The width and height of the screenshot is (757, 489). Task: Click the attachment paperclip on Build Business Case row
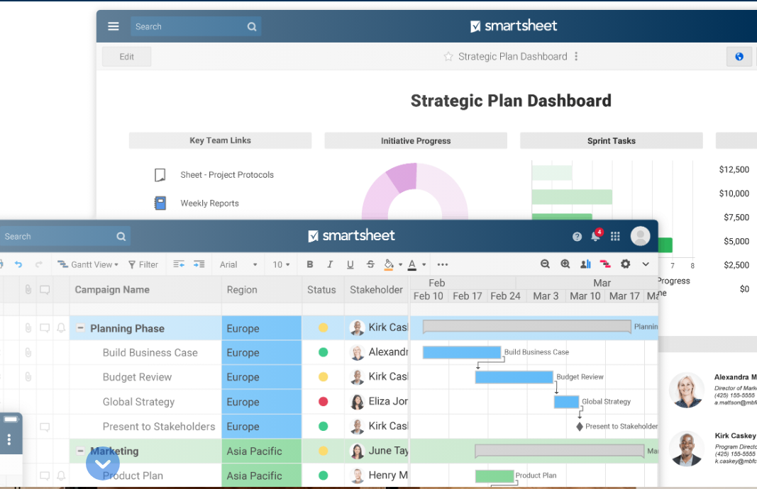pos(28,352)
